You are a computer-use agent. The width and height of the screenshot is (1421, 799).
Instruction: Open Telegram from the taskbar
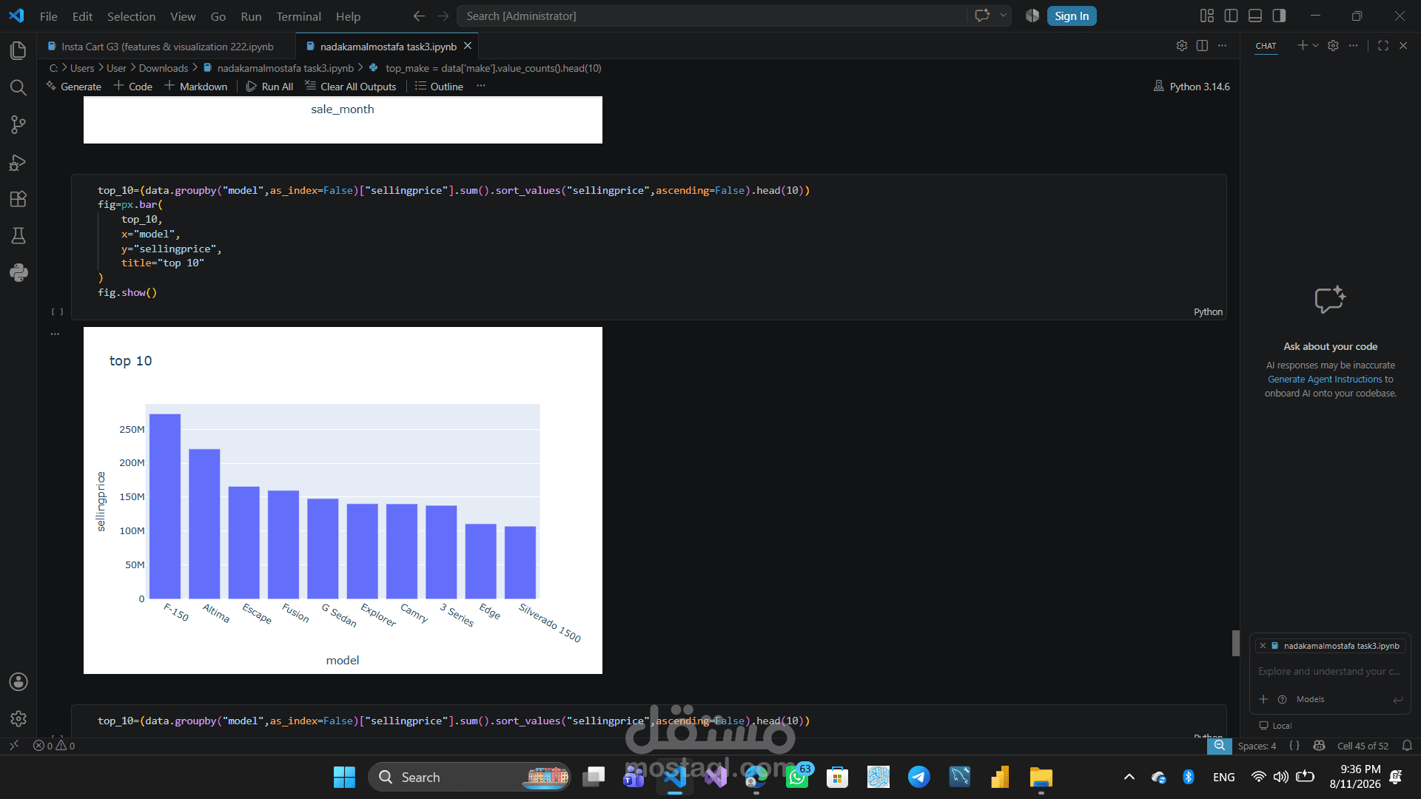(x=919, y=777)
